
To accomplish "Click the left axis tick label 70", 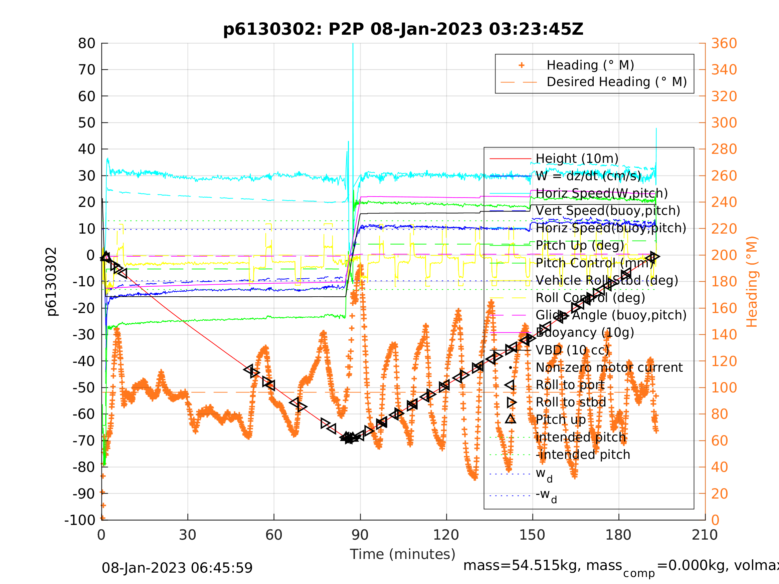I will [x=86, y=70].
